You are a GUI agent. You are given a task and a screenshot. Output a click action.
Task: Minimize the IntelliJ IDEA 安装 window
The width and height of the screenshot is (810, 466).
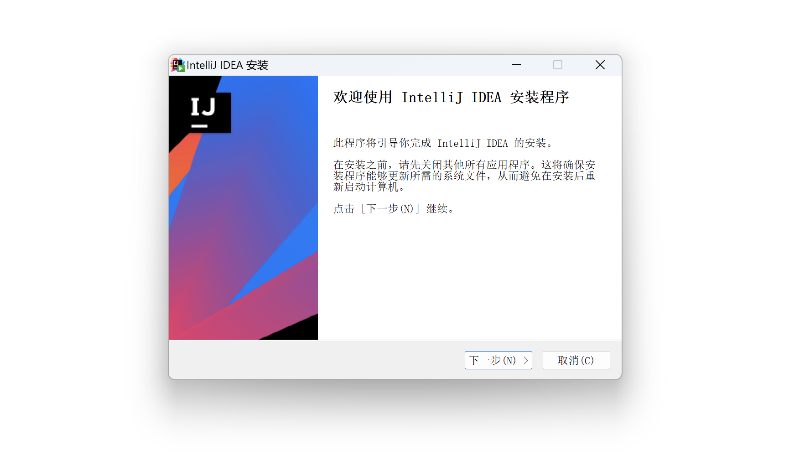click(516, 65)
